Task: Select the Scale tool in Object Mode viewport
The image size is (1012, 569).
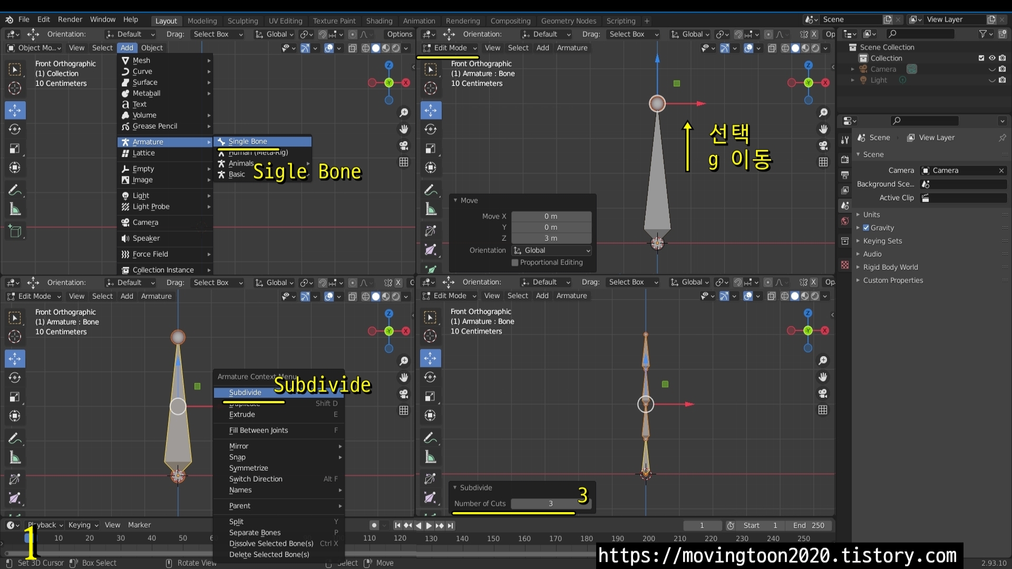Action: [15, 149]
